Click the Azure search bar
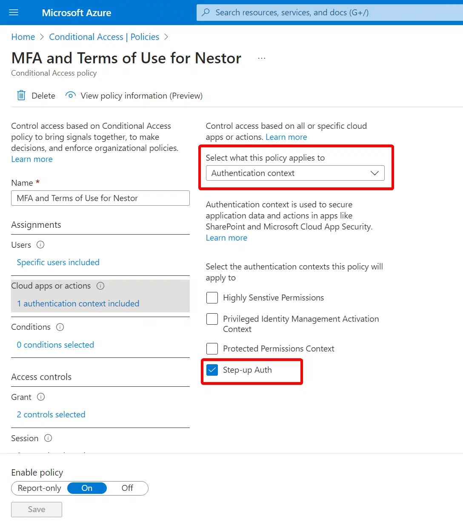 click(x=330, y=12)
